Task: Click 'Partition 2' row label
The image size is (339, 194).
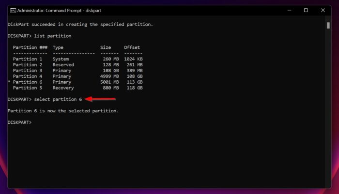Action: [x=28, y=65]
